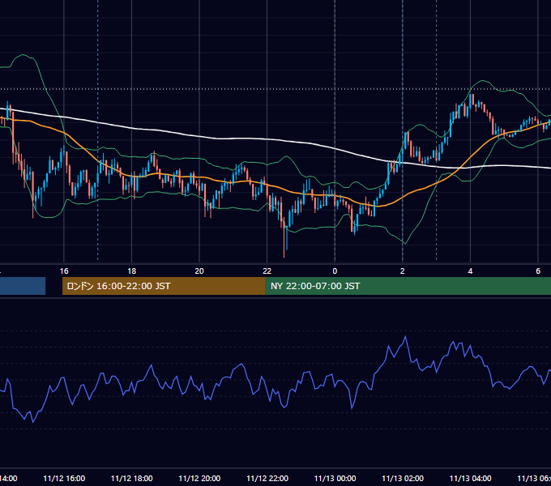Click the "16" hour label on the price chart axis

[64, 271]
